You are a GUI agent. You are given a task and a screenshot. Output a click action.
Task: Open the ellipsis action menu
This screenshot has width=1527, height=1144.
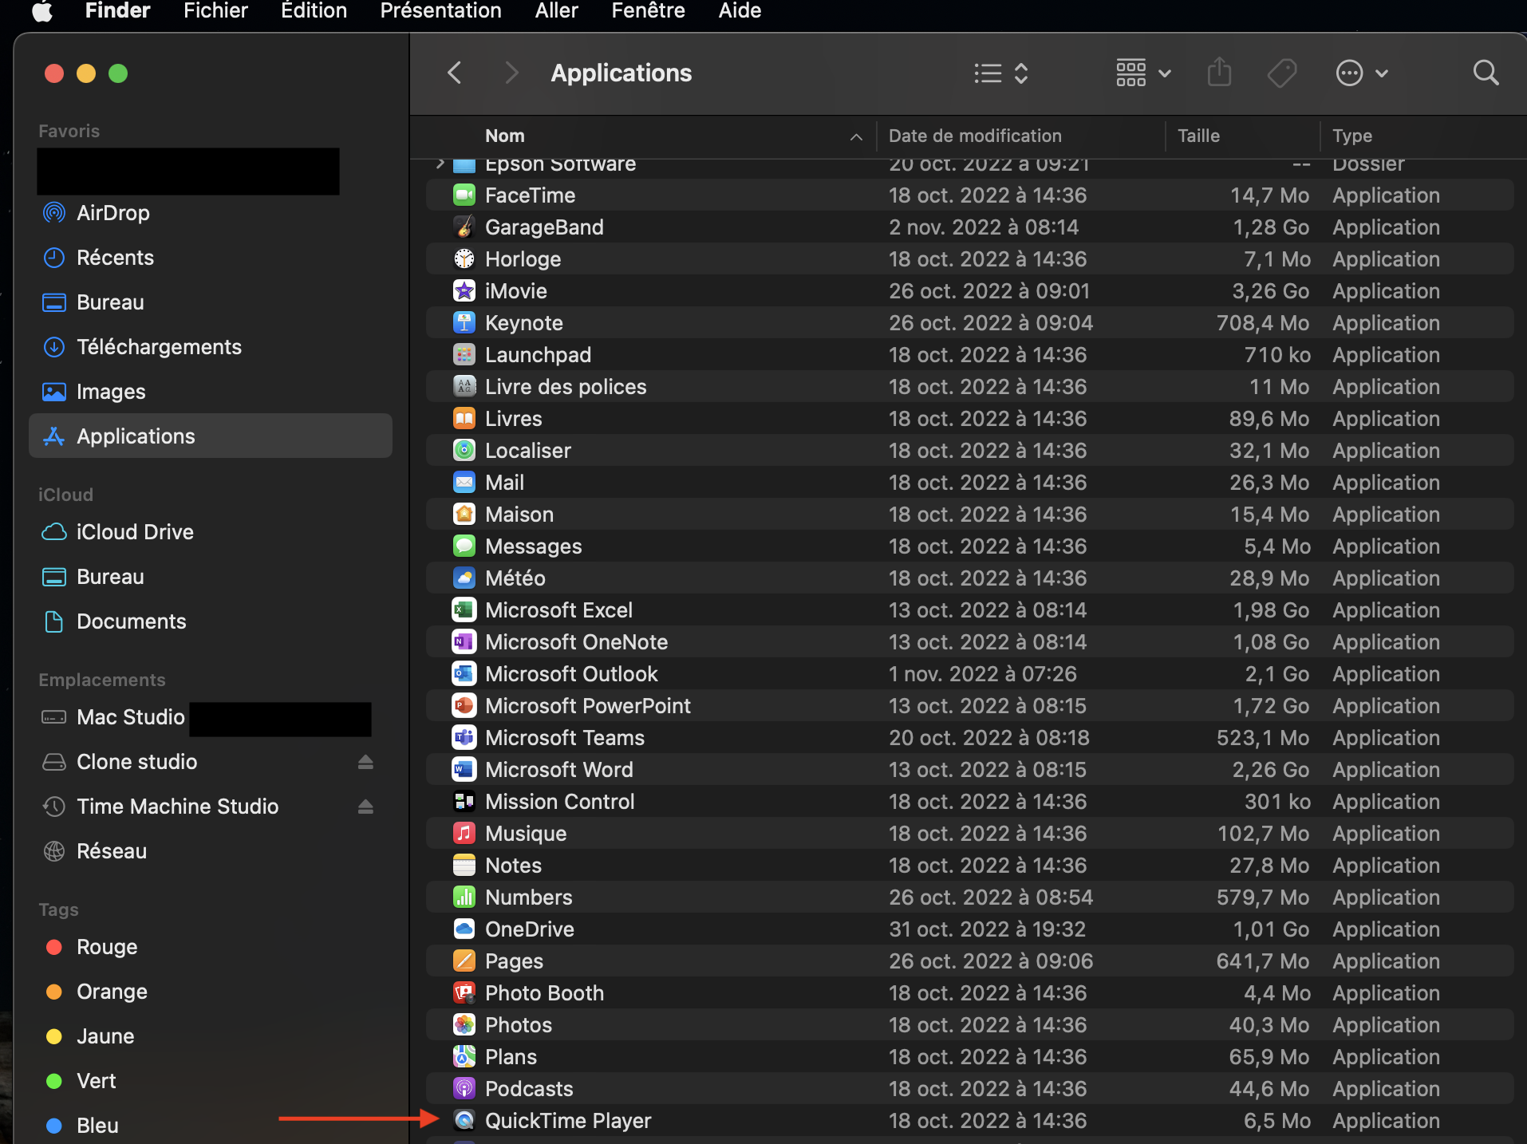coord(1362,73)
